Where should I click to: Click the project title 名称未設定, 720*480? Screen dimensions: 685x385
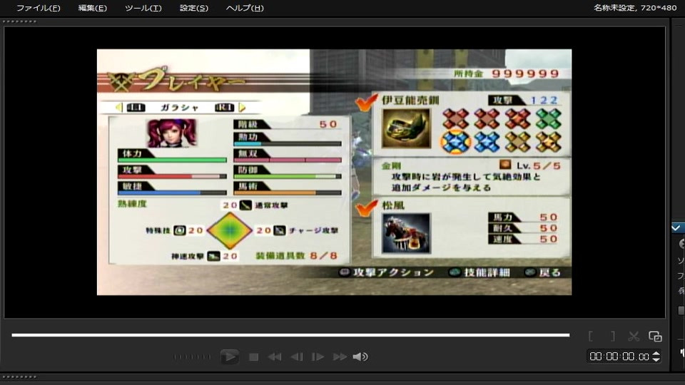635,7
